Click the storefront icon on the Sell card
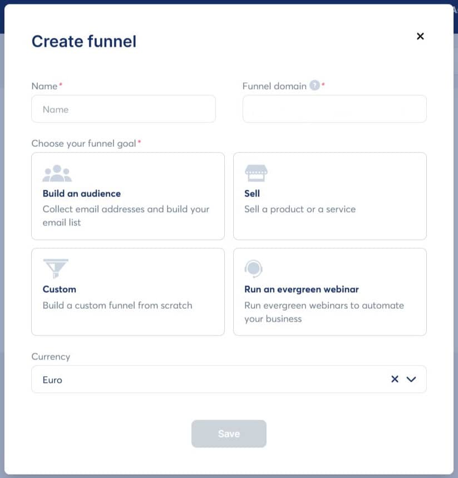Image resolution: width=458 pixels, height=478 pixels. pyautogui.click(x=257, y=173)
